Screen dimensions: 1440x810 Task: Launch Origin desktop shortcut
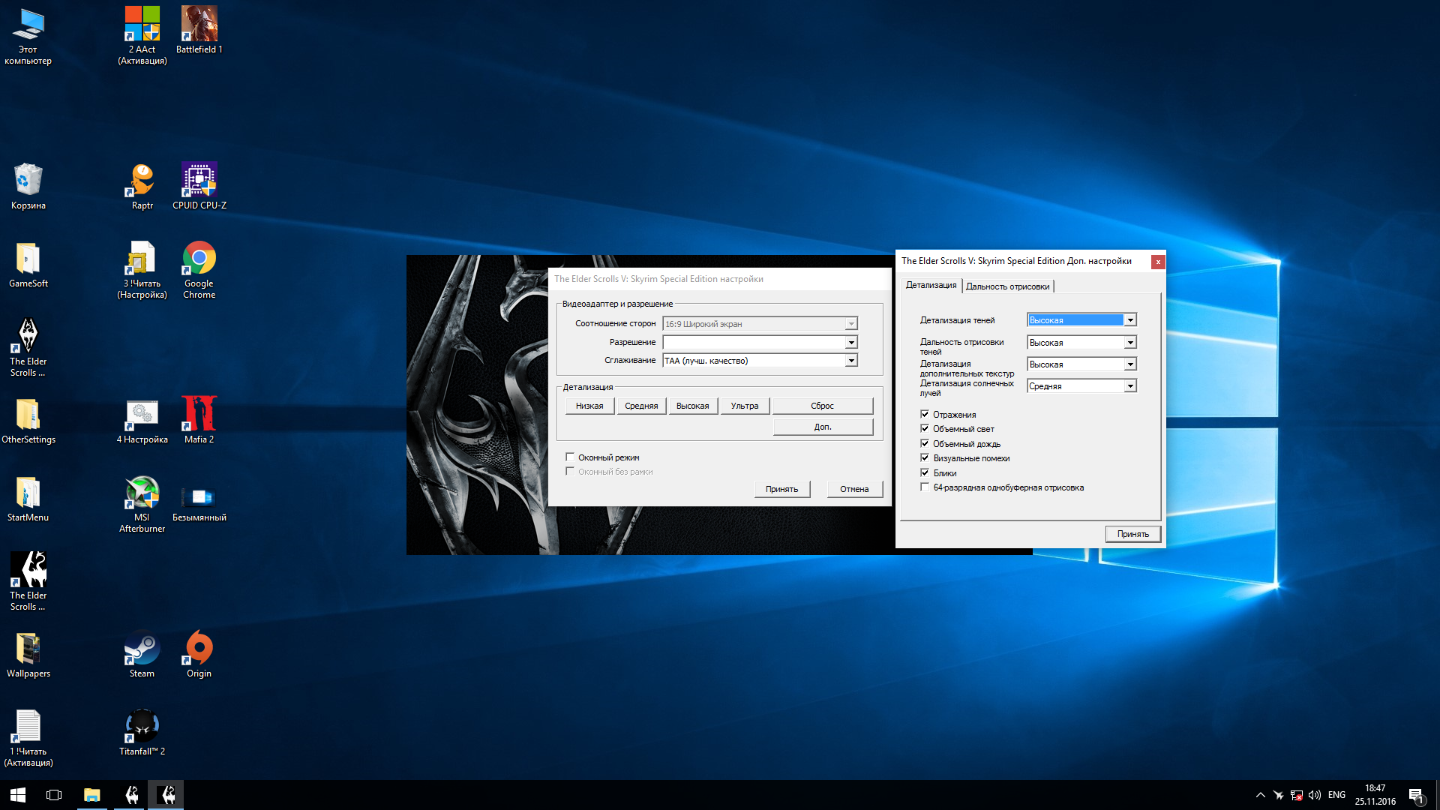click(199, 655)
